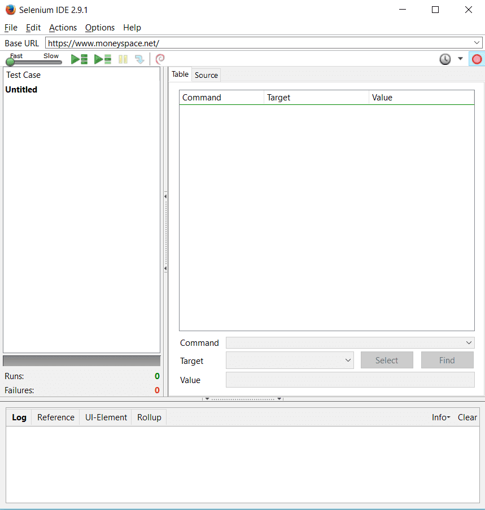Open the File menu

(x=11, y=28)
